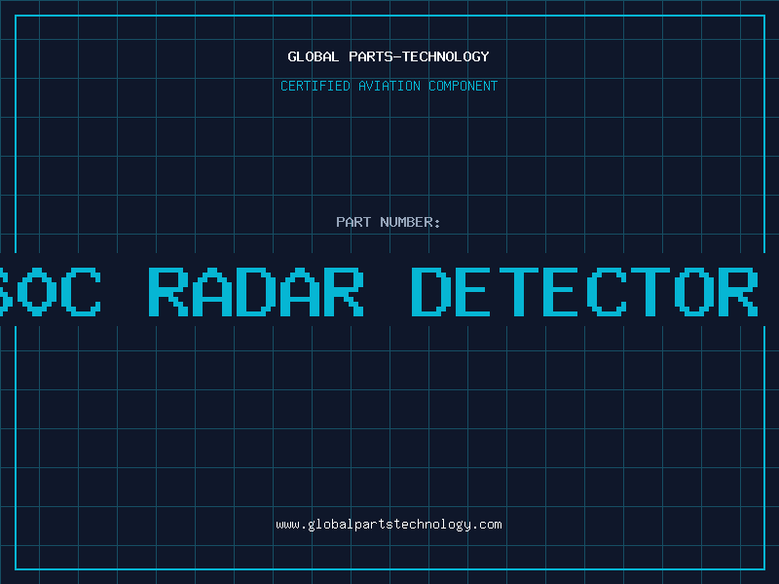Click the letter D starting DETECTOR
Image resolution: width=779 pixels, height=584 pixels.
(x=431, y=292)
